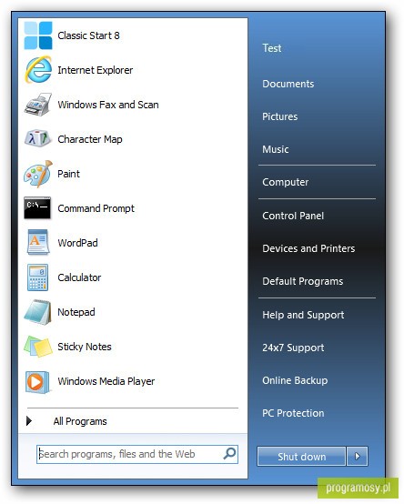Viewport: 404px width, 504px height.
Task: Expand the All Programs arrow
Action: [29, 420]
